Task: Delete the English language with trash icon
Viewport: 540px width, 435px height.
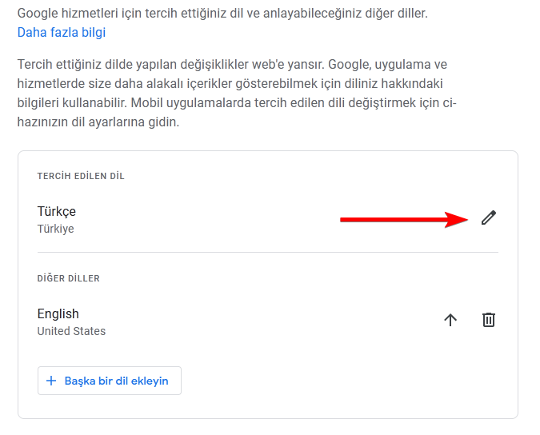Action: tap(489, 320)
